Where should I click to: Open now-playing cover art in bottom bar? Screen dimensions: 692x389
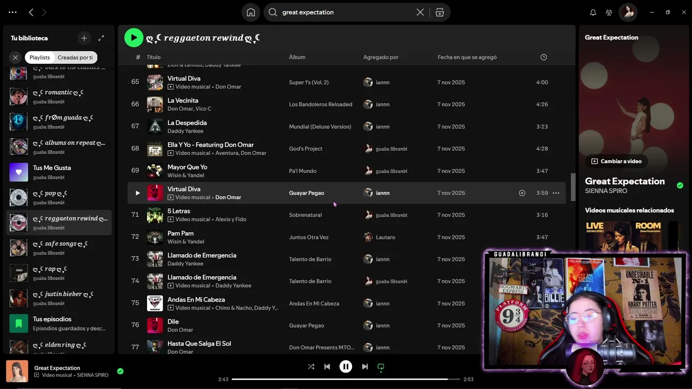click(17, 371)
